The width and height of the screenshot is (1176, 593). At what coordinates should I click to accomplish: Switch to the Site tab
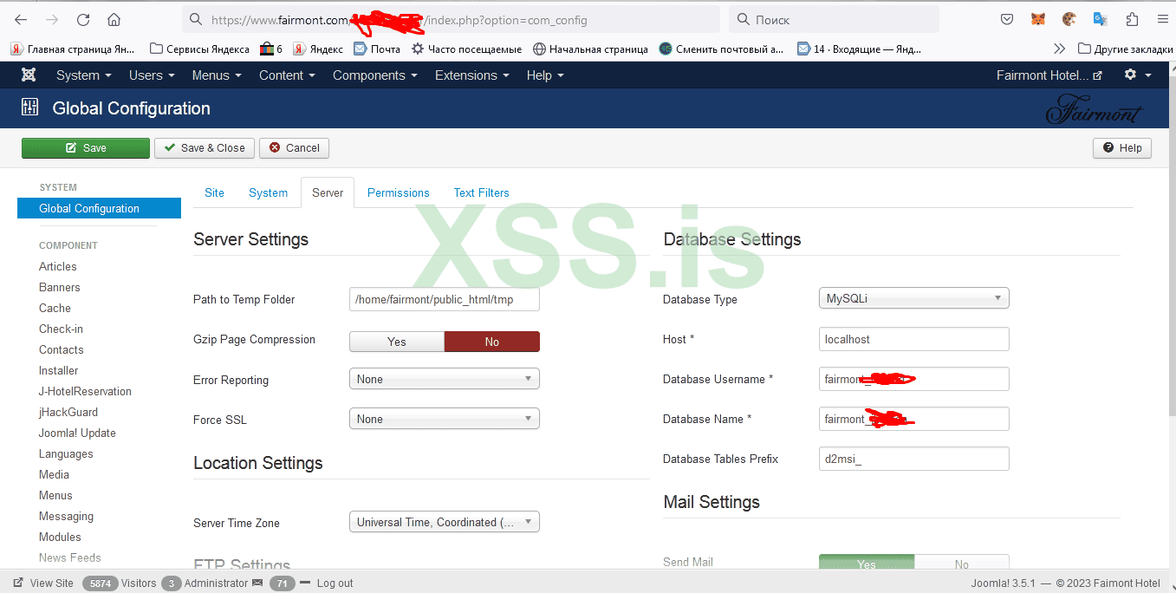tap(214, 192)
